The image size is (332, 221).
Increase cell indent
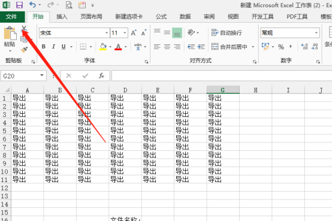201,47
